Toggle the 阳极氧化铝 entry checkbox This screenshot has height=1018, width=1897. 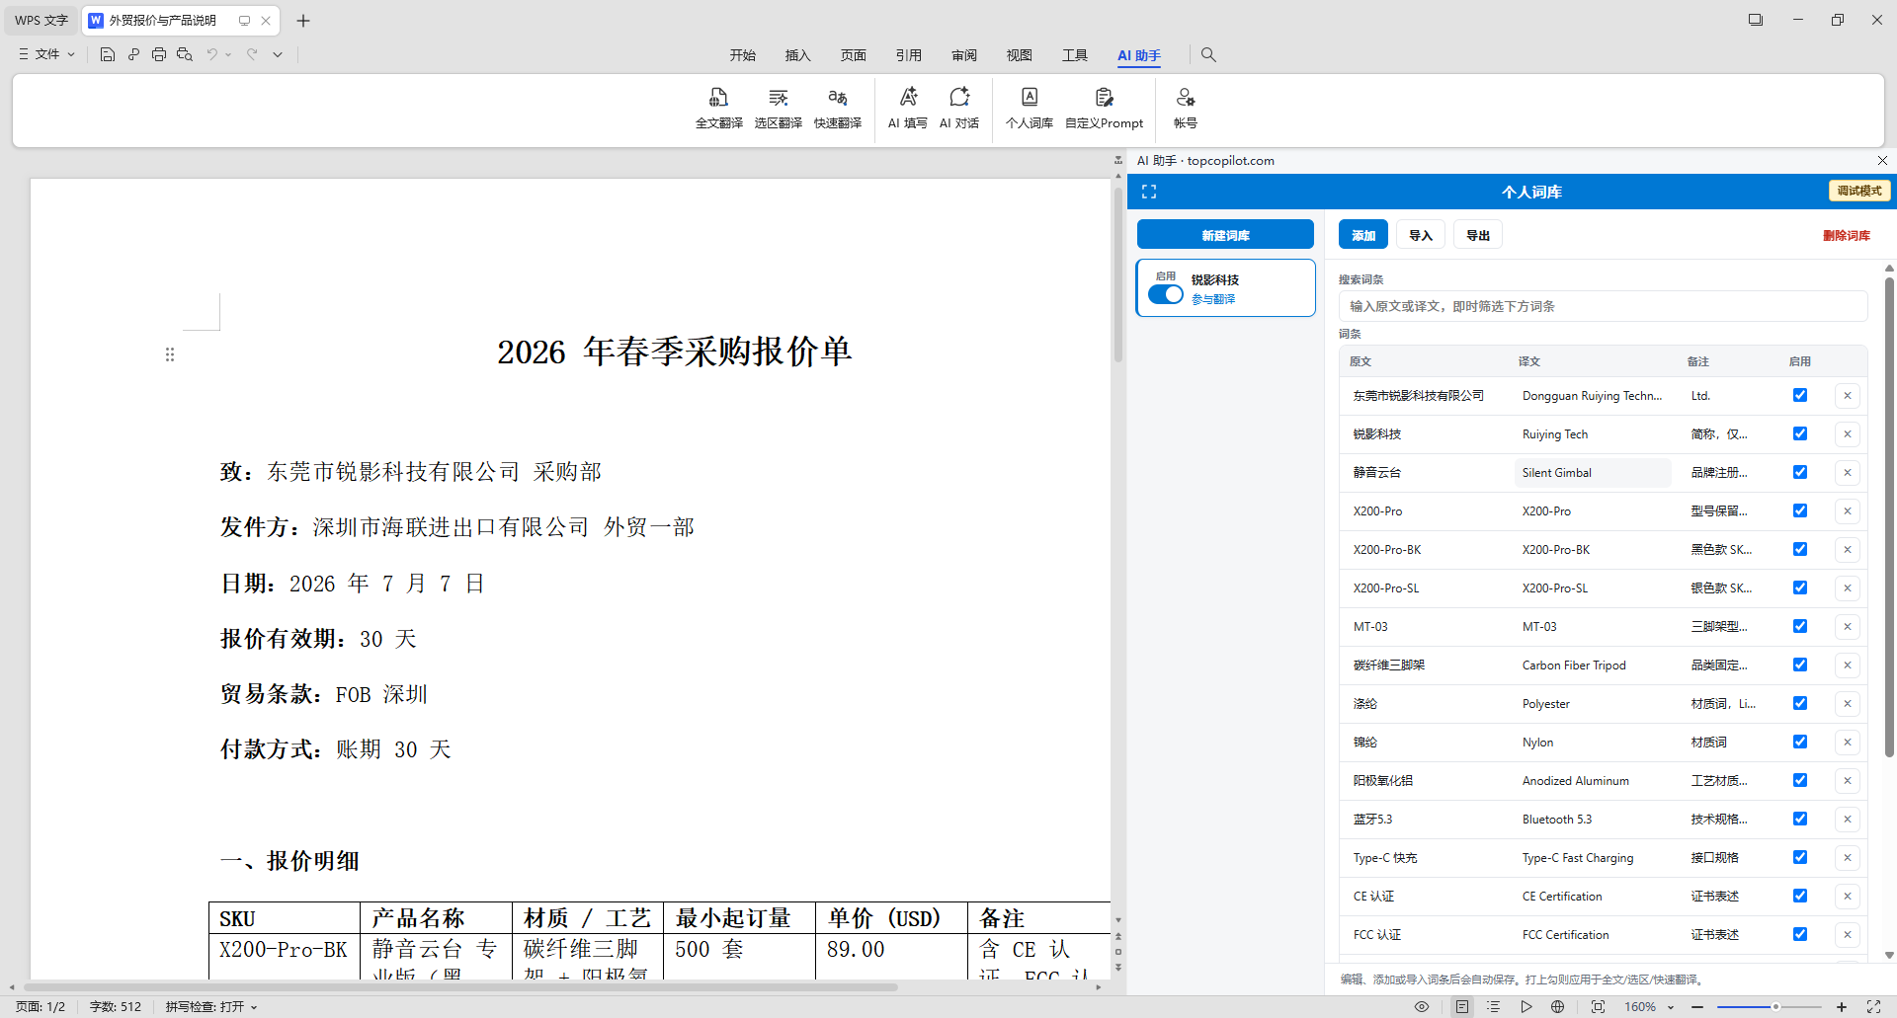[x=1800, y=780]
